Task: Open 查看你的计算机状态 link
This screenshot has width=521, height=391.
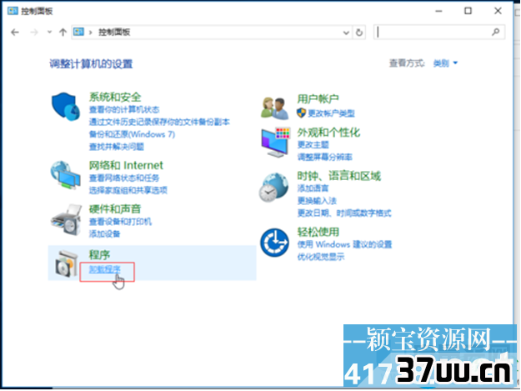Action: [124, 109]
